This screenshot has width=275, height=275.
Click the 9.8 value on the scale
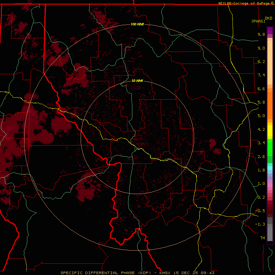[261, 34]
